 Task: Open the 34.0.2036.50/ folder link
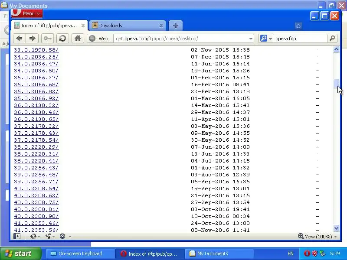coord(36,71)
